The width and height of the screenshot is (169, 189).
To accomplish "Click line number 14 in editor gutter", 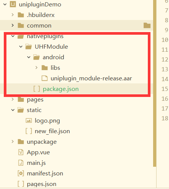I will [x=165, y=79].
